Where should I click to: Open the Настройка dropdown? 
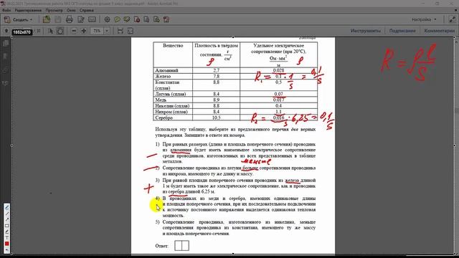click(424, 19)
